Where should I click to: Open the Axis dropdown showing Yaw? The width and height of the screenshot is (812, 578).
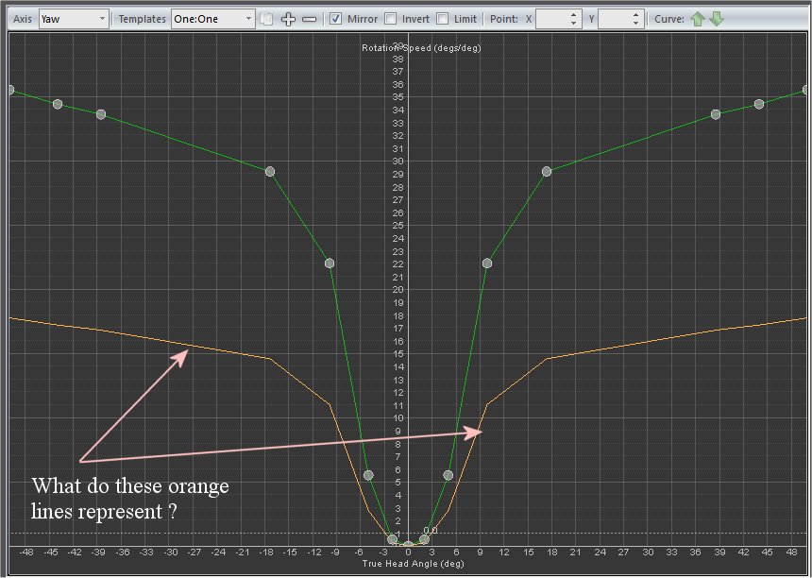point(74,19)
